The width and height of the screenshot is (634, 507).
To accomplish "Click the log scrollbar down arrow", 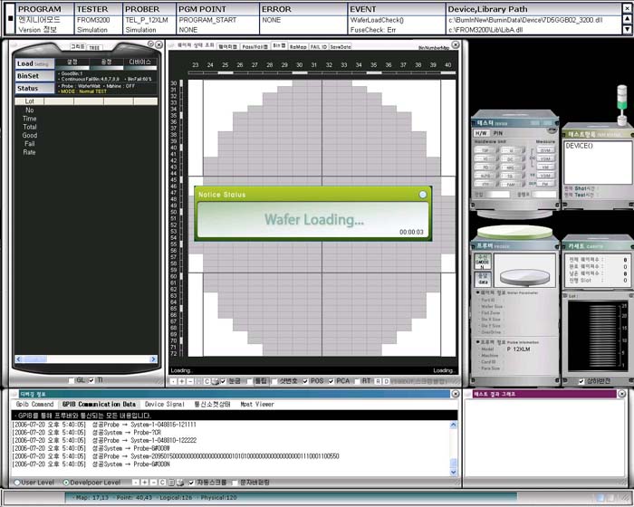I will 453,472.
